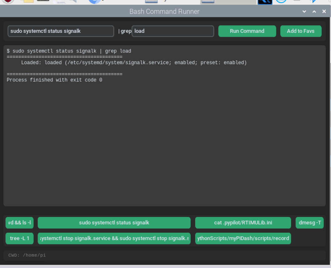Screen dimensions: 331x268
Task: Maximize the Bash Command Runner window
Action: [x=314, y=11]
